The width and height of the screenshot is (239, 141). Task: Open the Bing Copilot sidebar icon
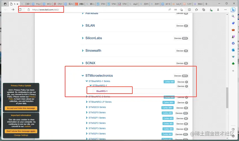[x=233, y=10]
